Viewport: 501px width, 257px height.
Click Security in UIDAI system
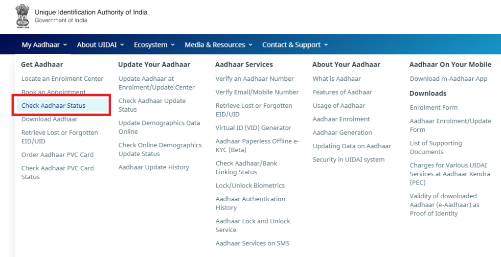coord(348,160)
